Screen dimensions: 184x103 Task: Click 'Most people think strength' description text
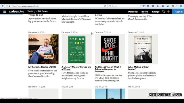tap(142, 76)
